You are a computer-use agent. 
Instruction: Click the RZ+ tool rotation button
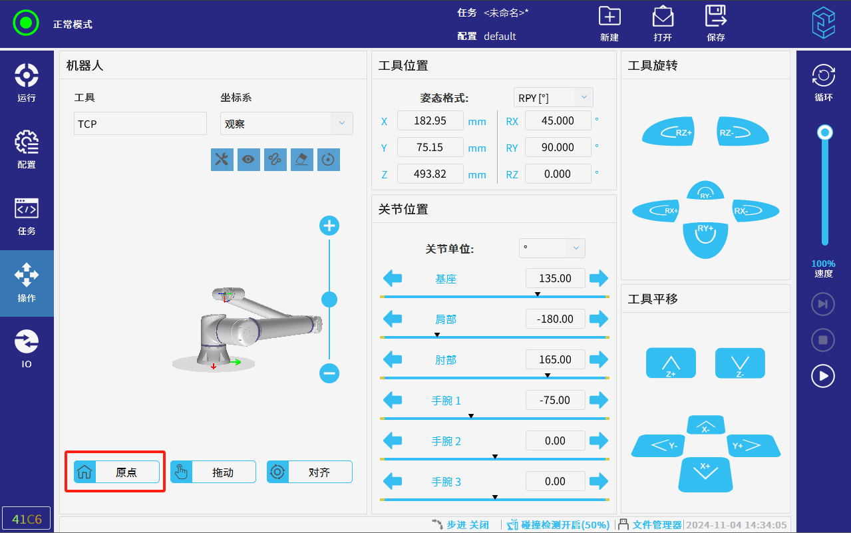(x=669, y=132)
